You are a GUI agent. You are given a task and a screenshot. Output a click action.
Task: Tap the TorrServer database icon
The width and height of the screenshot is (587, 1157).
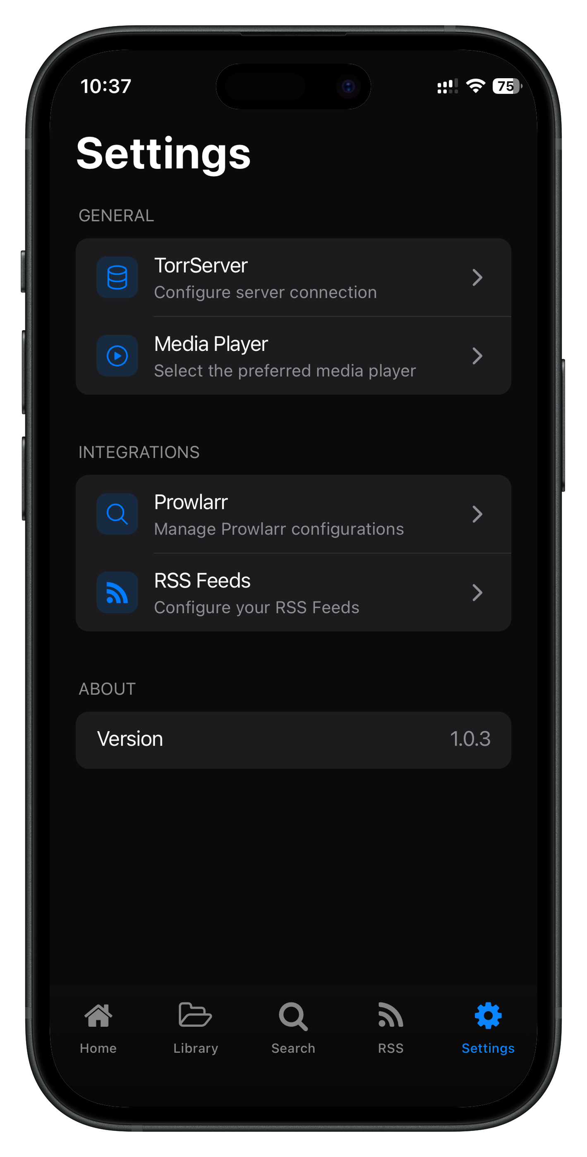coord(117,277)
